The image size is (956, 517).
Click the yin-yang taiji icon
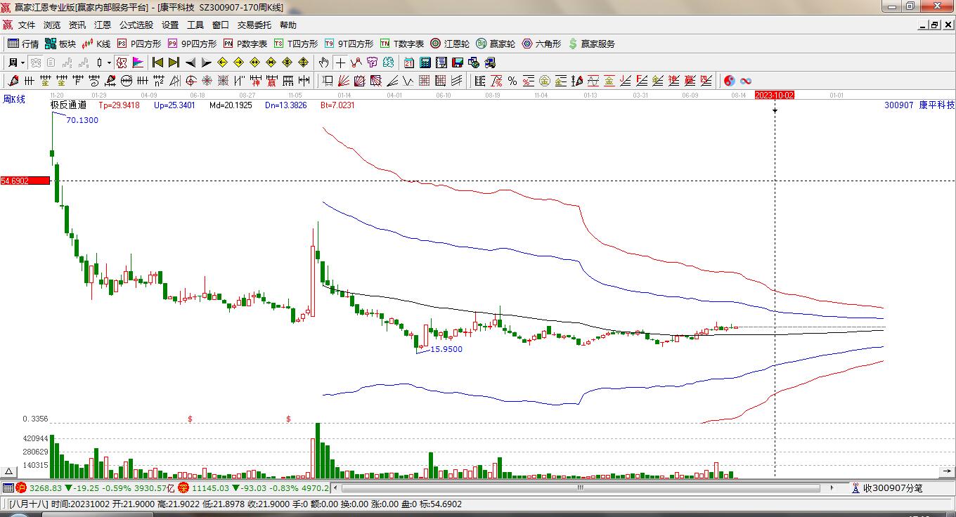click(730, 81)
